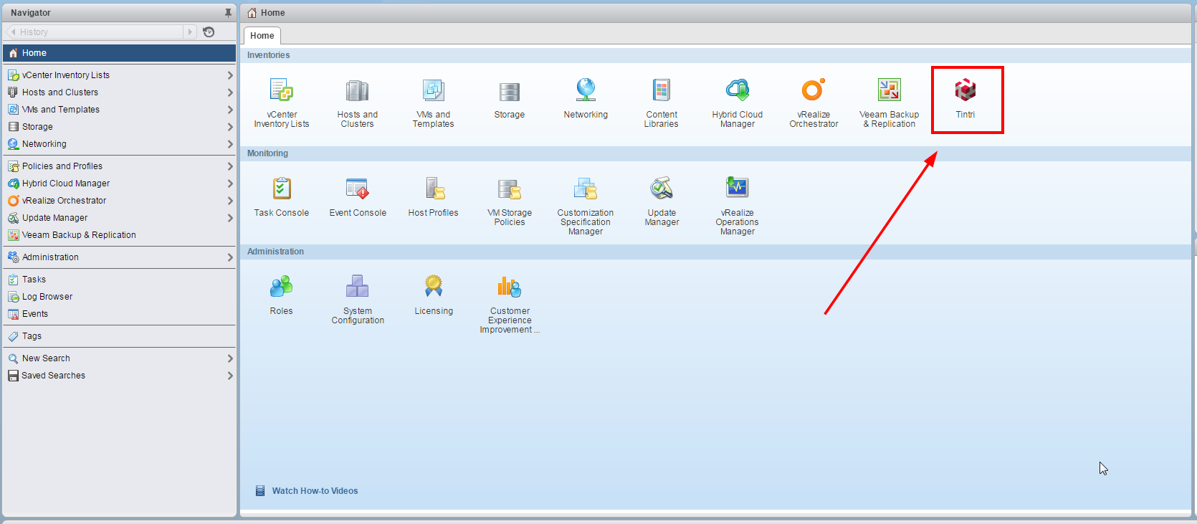
Task: Open the Event Console icon
Action: 357,189
